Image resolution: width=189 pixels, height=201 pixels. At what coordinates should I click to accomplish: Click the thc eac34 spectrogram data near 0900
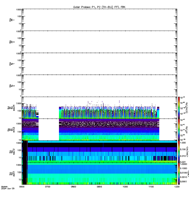(x=99, y=112)
